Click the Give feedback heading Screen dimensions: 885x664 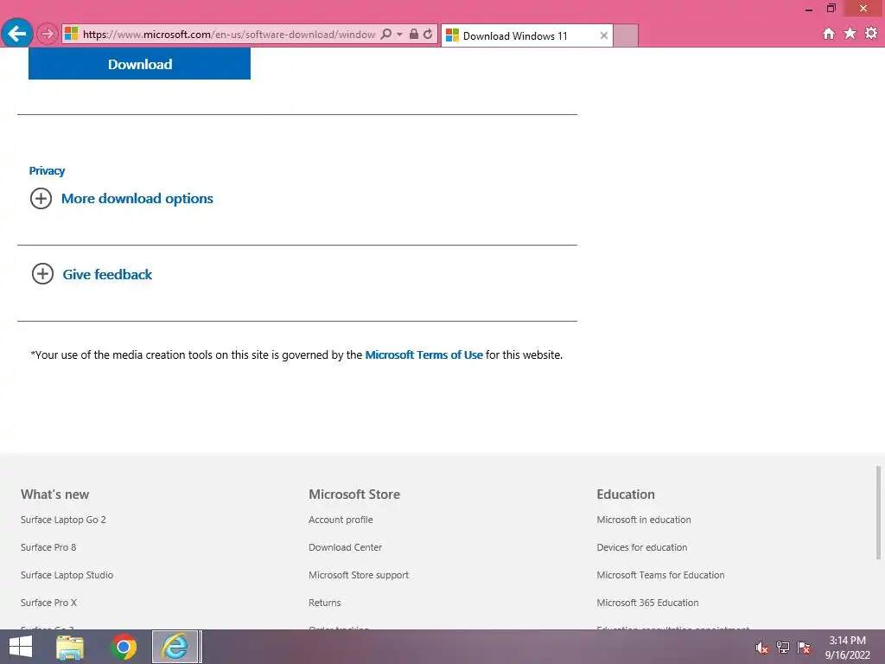pyautogui.click(x=107, y=274)
